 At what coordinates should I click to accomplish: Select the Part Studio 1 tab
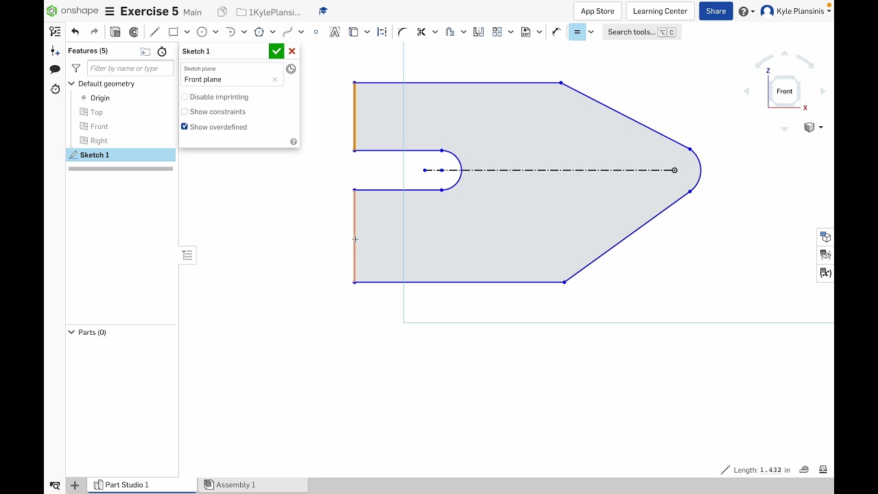coord(126,485)
